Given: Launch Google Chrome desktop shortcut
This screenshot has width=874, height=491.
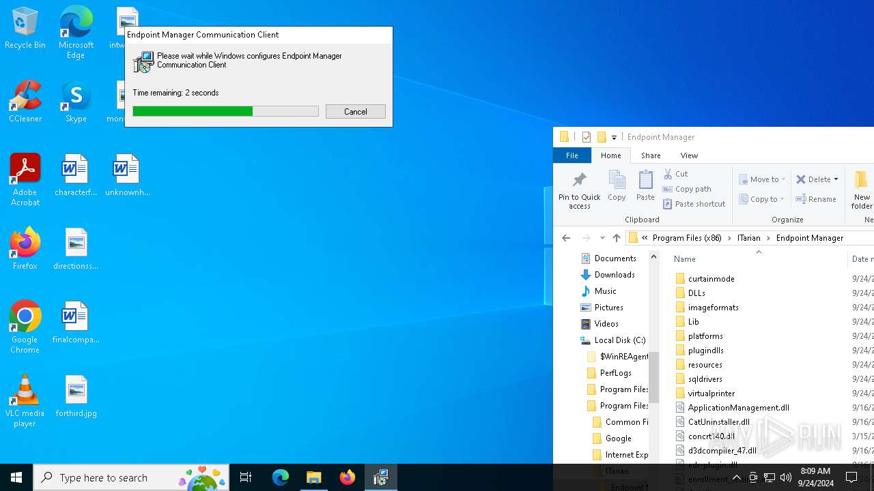Looking at the screenshot, I should coord(25,327).
